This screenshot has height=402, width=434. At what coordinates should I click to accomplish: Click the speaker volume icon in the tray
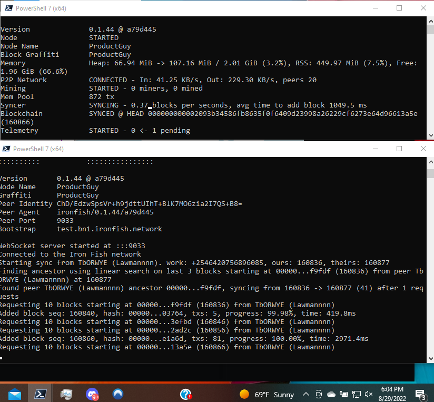[x=368, y=394]
